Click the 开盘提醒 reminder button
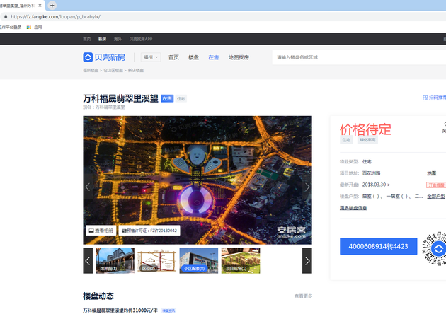Screen dimensions: 446x314 pyautogui.click(x=436, y=185)
